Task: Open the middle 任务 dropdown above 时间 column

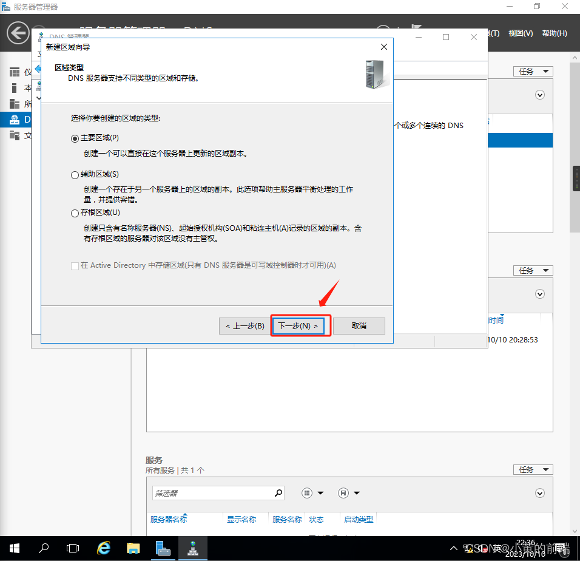Action: click(x=533, y=271)
